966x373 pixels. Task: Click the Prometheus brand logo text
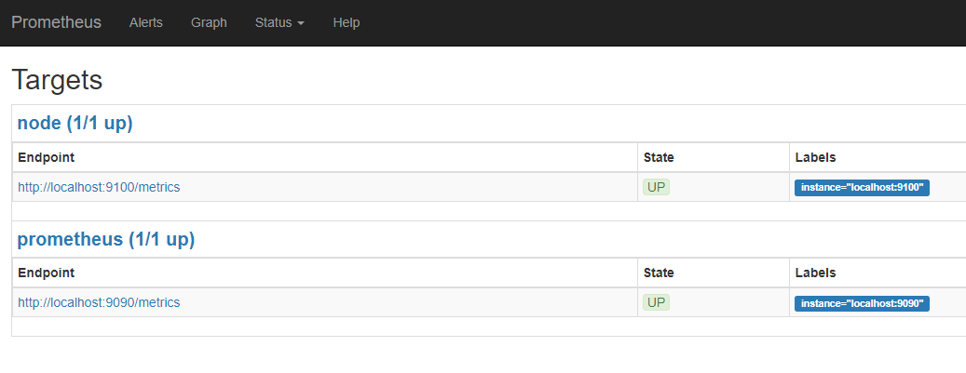pos(56,22)
